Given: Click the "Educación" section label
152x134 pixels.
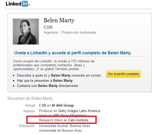Looking at the screenshot, I should point(27,126).
